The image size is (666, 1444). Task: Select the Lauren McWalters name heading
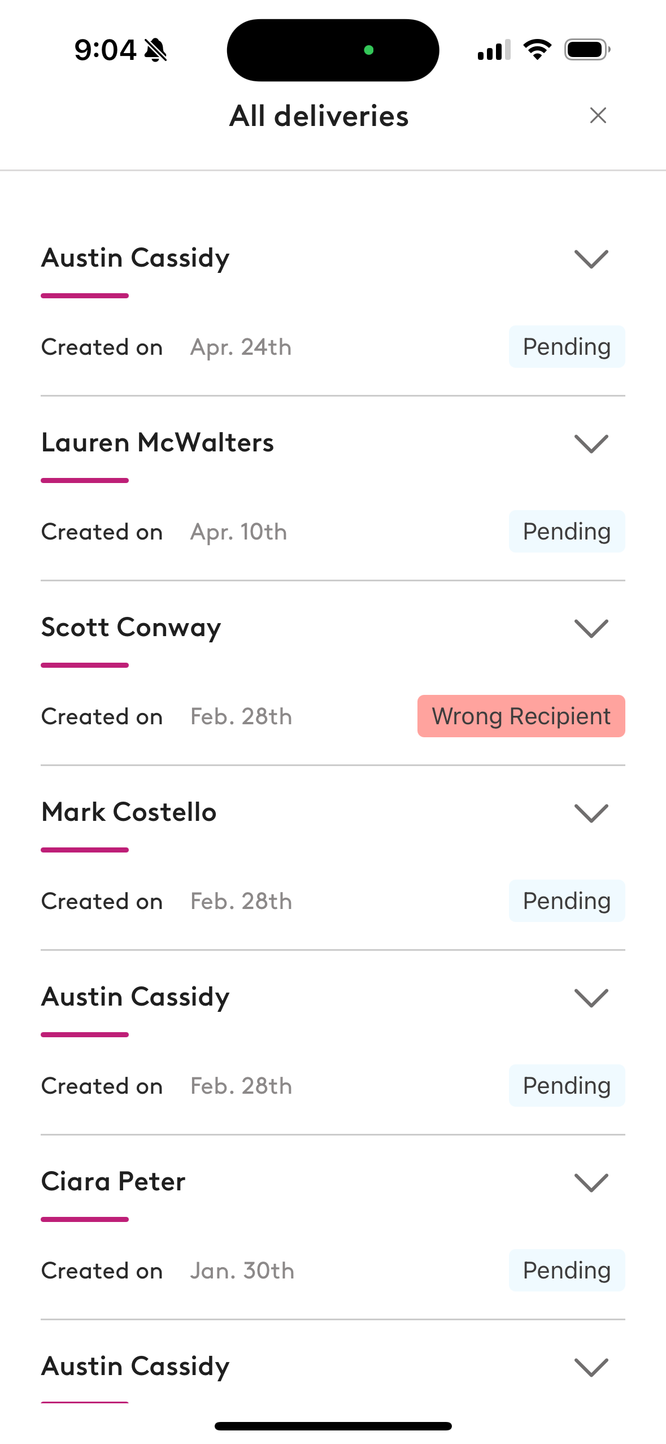point(158,442)
